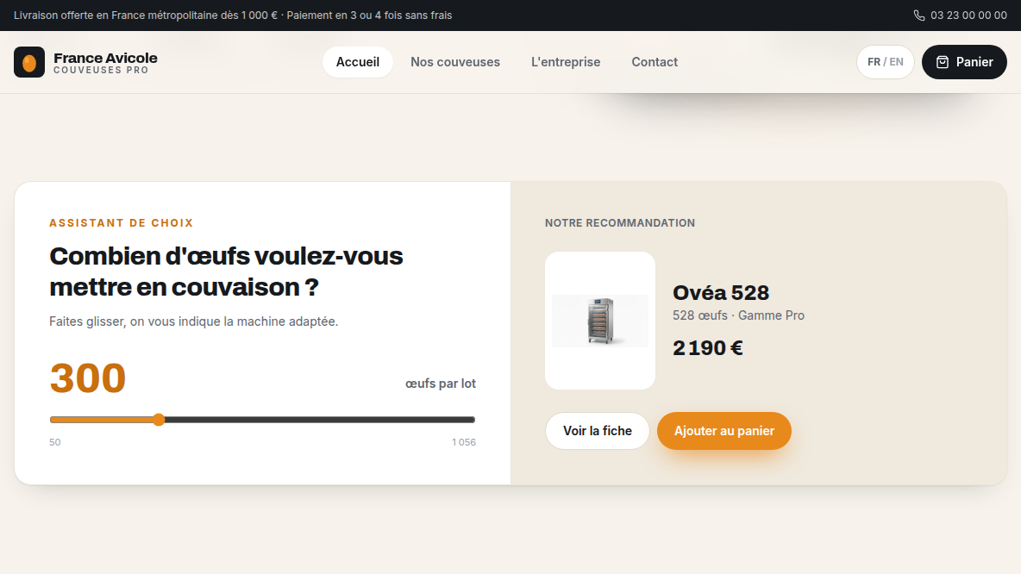This screenshot has width=1021, height=574.
Task: Open L'entreprise menu item
Action: tap(566, 62)
